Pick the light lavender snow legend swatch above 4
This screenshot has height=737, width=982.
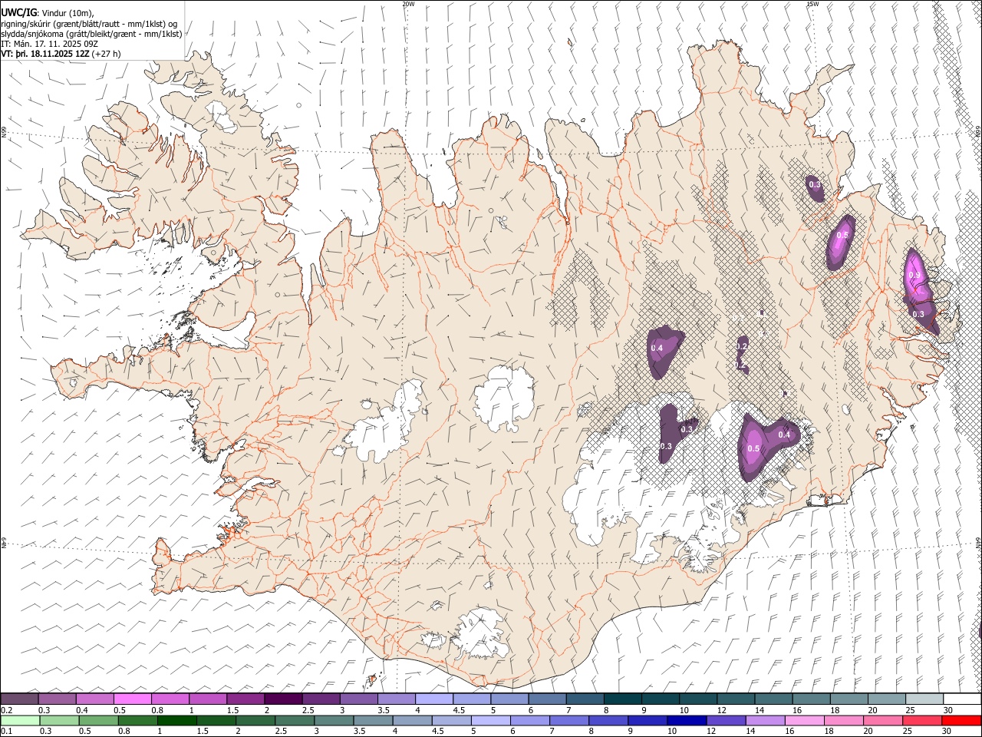click(x=433, y=699)
